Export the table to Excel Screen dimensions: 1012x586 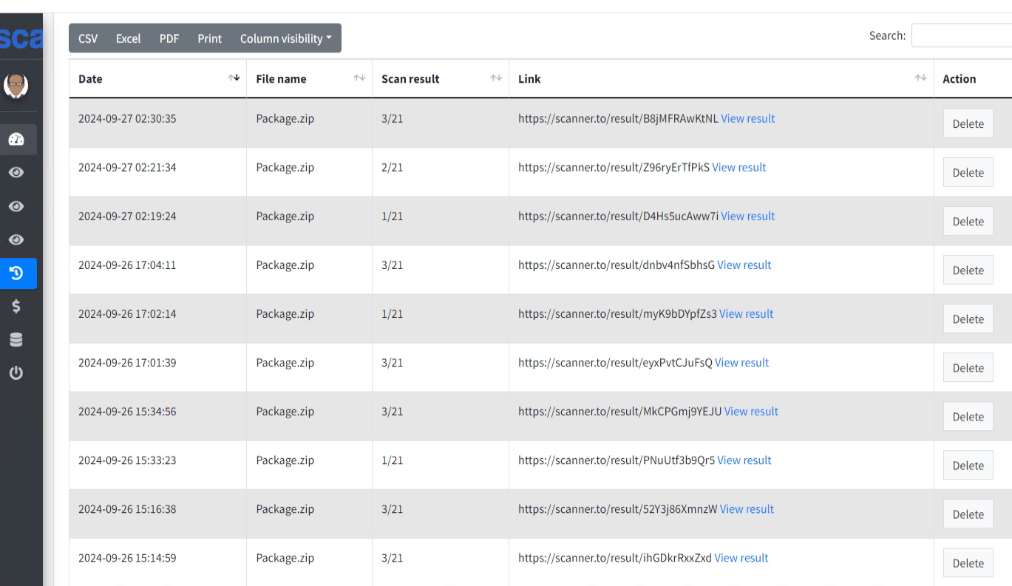(128, 38)
